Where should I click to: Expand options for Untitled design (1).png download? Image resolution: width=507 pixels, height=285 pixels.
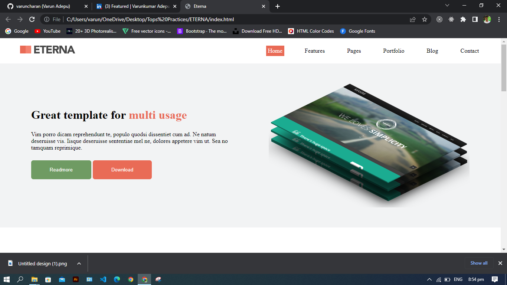(78, 263)
